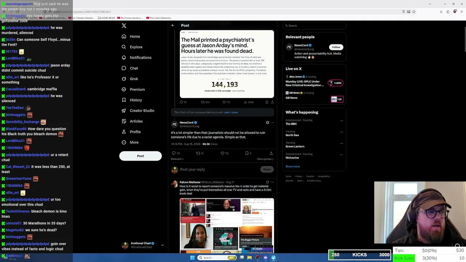466x262 pixels.
Task: Open the Privacy footer link
Action: pos(299,176)
